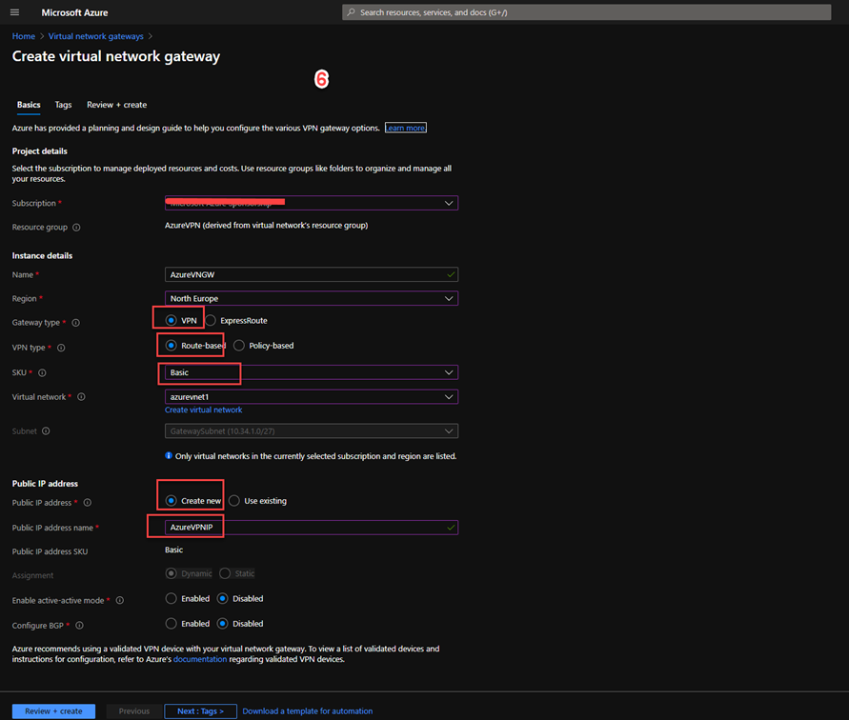Open the Azure portal hamburger menu
849x720 pixels.
pos(14,12)
